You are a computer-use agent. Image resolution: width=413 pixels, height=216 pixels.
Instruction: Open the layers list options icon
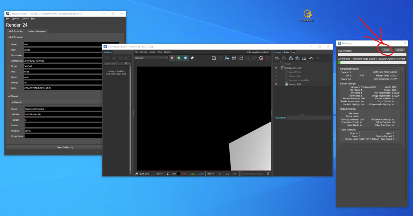(304, 58)
